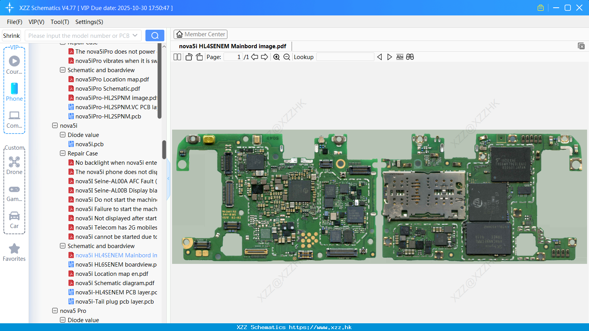Open novaSI Seine-AL00B Display case

click(116, 191)
